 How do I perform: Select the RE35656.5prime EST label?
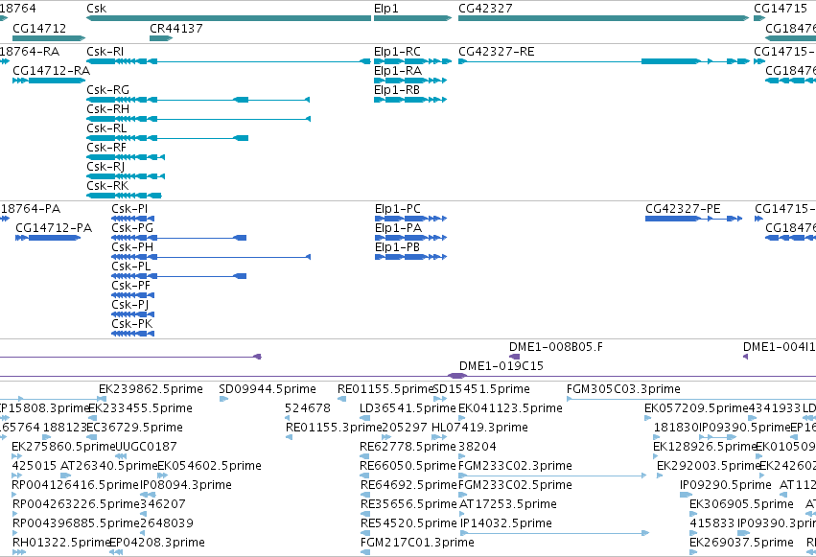(408, 504)
